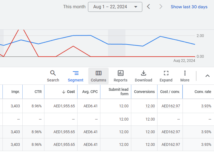Screen dimensions: 214x153
Task: Expand the table to full screen
Action: pos(166,76)
